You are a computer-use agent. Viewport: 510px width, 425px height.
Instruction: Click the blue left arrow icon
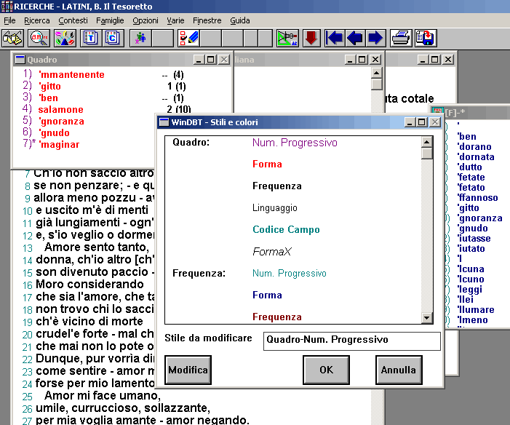[355, 38]
